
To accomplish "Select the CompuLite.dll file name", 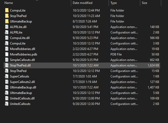I will click(x=20, y=38).
